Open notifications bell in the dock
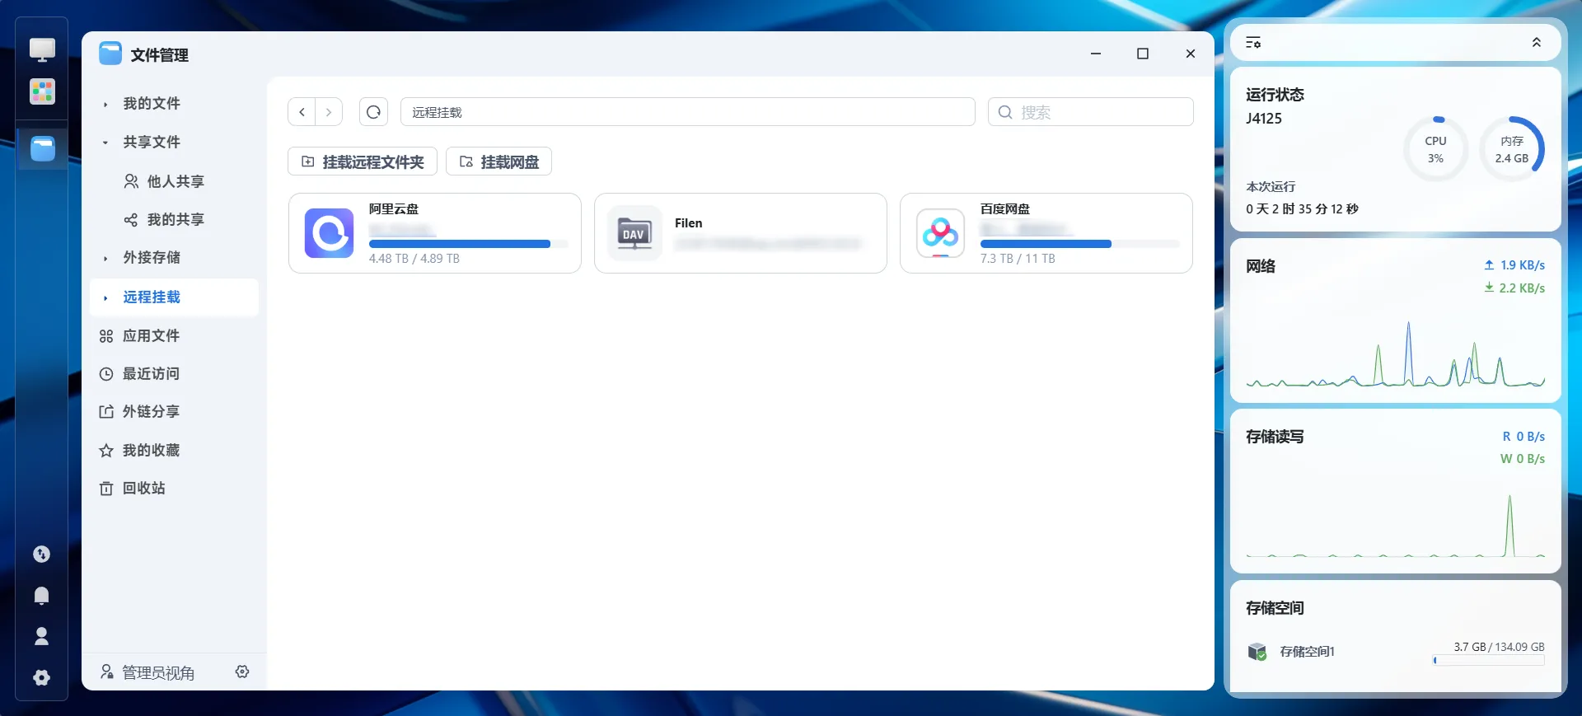 pyautogui.click(x=42, y=595)
